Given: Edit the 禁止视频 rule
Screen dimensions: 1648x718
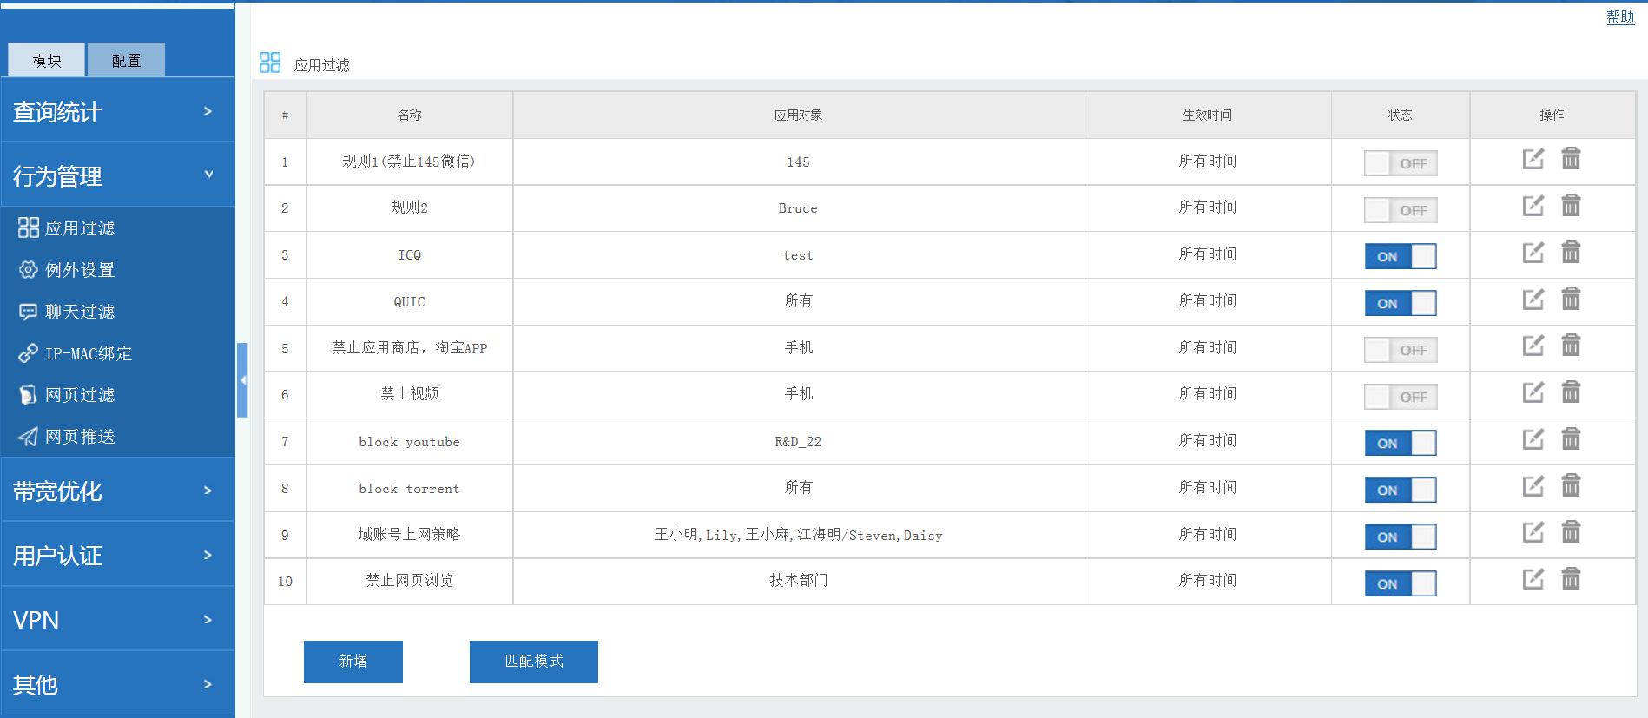Looking at the screenshot, I should pos(1533,392).
